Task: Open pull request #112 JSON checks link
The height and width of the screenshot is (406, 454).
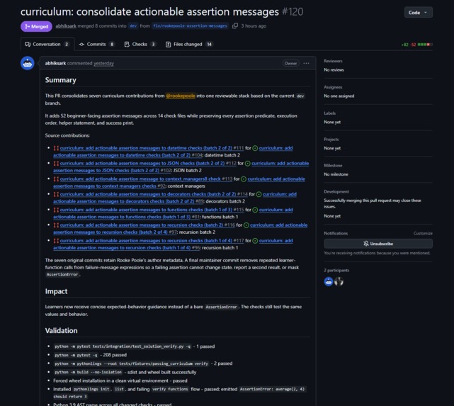Action: point(148,164)
